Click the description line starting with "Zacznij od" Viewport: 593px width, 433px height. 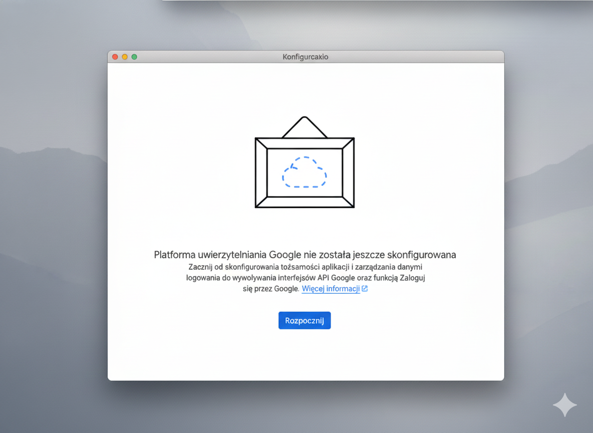point(306,267)
